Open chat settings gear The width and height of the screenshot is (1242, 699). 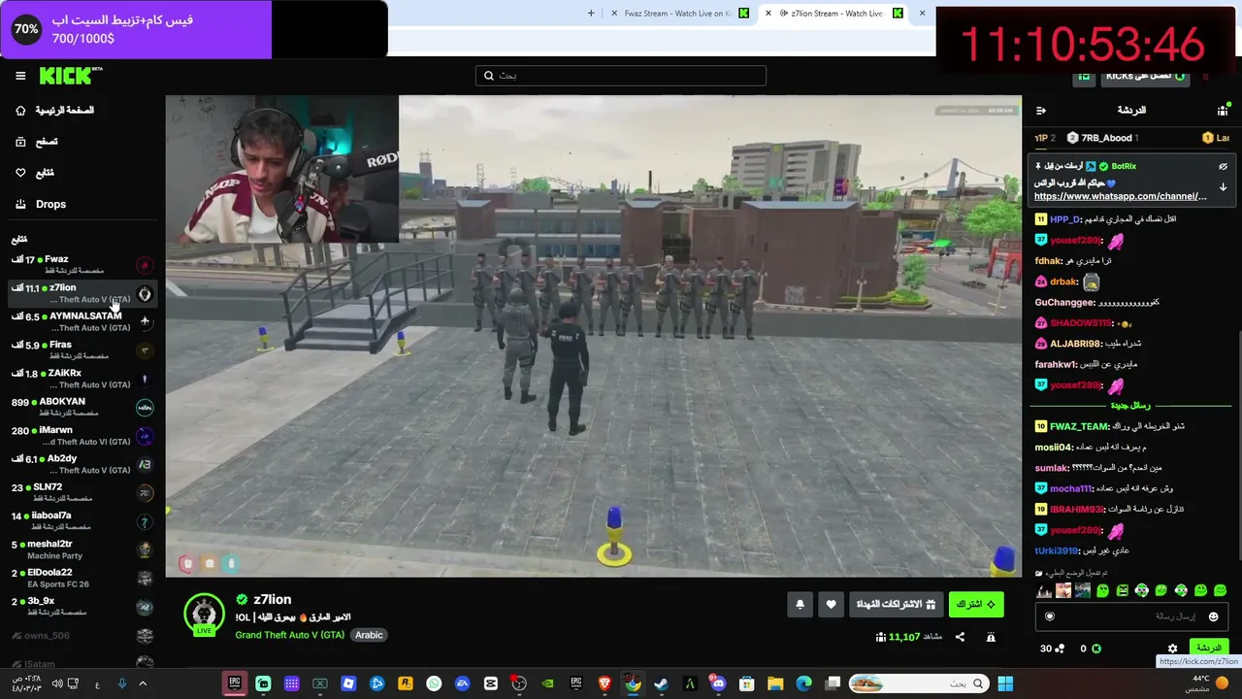click(x=1172, y=649)
